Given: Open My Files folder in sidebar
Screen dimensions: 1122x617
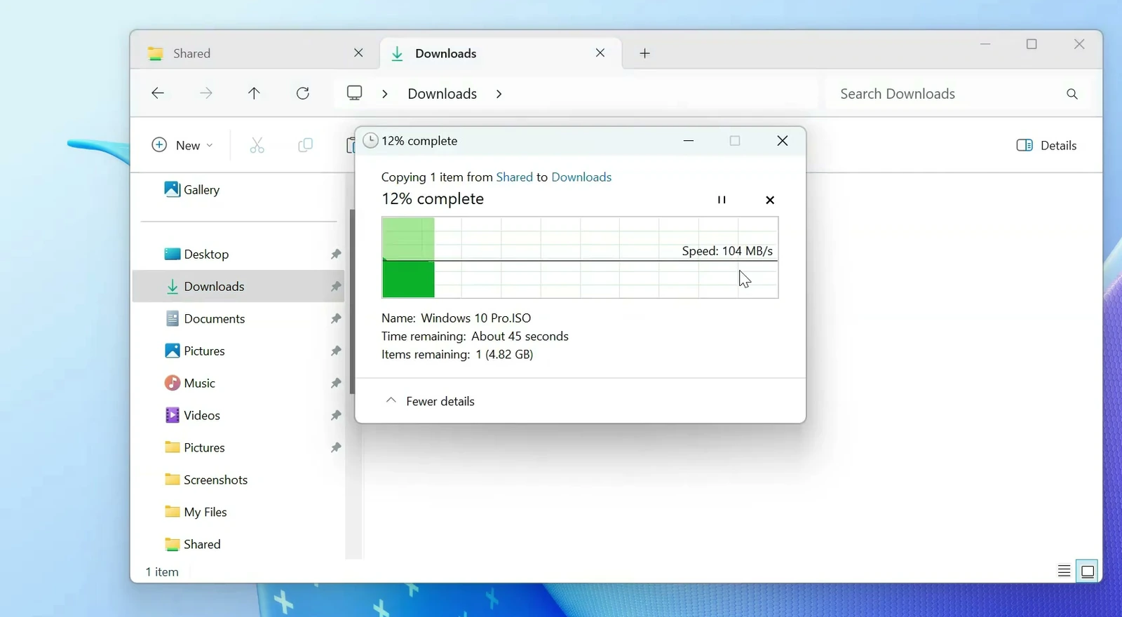Looking at the screenshot, I should coord(195,512).
